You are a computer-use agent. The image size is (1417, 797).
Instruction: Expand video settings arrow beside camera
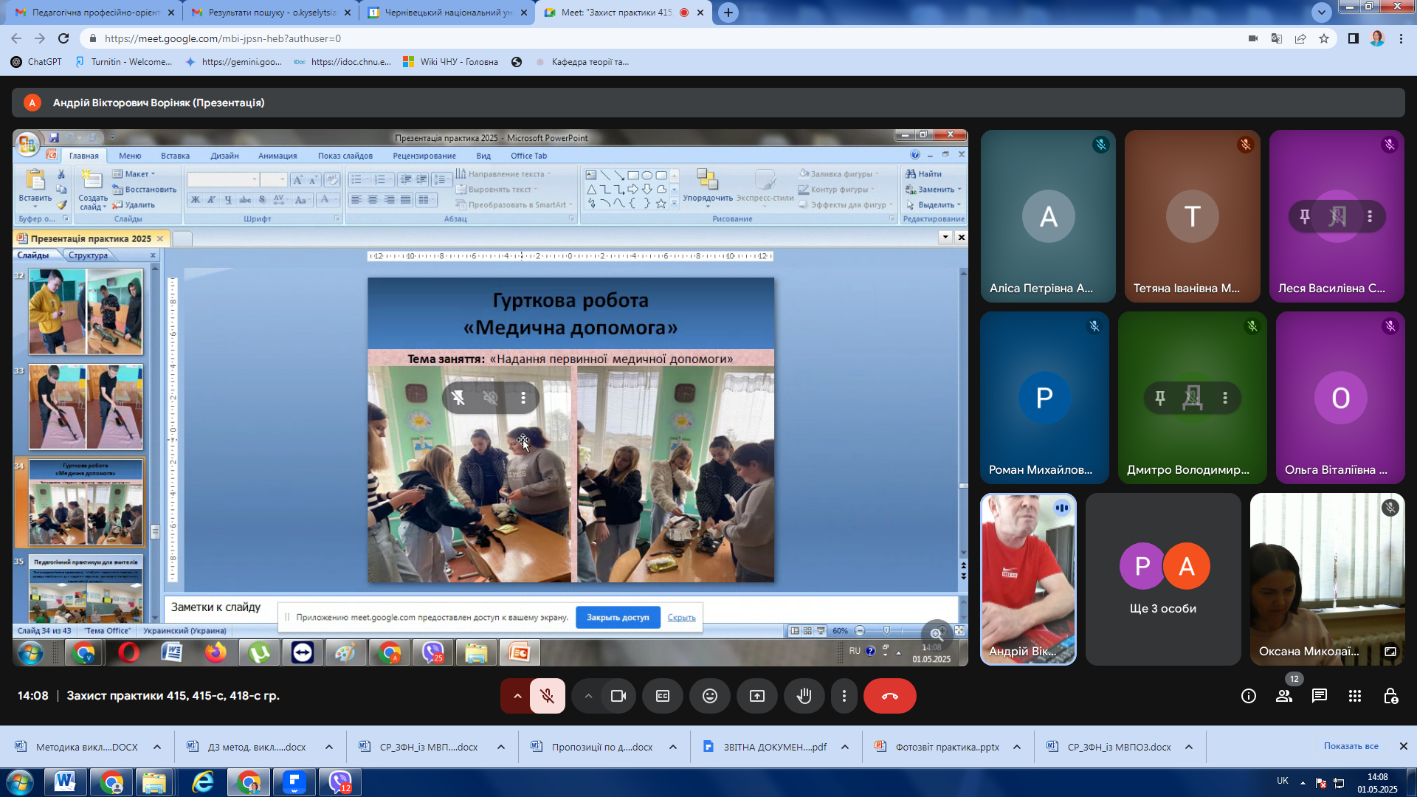click(588, 696)
